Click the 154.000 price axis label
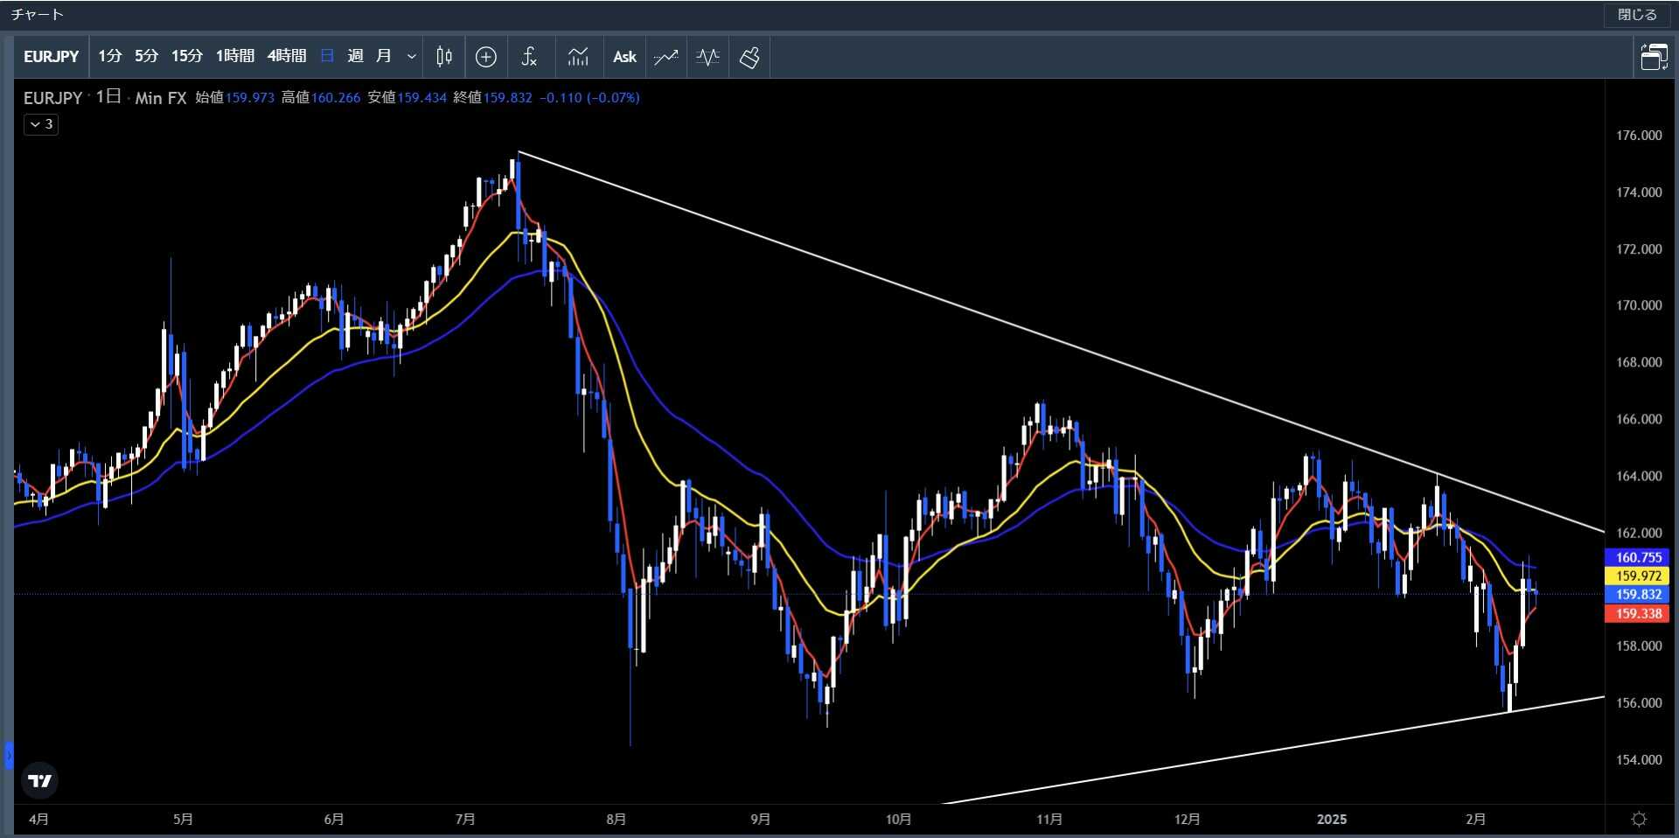Screen dimensions: 1679x838 [x=1639, y=759]
